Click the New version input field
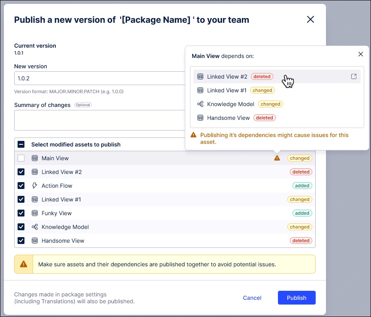Image resolution: width=371 pixels, height=317 pixels. click(100, 79)
